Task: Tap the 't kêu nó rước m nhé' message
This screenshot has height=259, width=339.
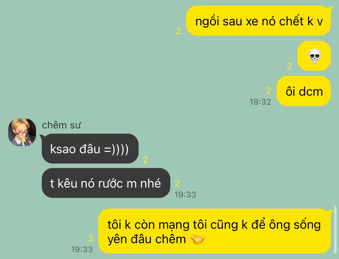Action: click(x=106, y=183)
